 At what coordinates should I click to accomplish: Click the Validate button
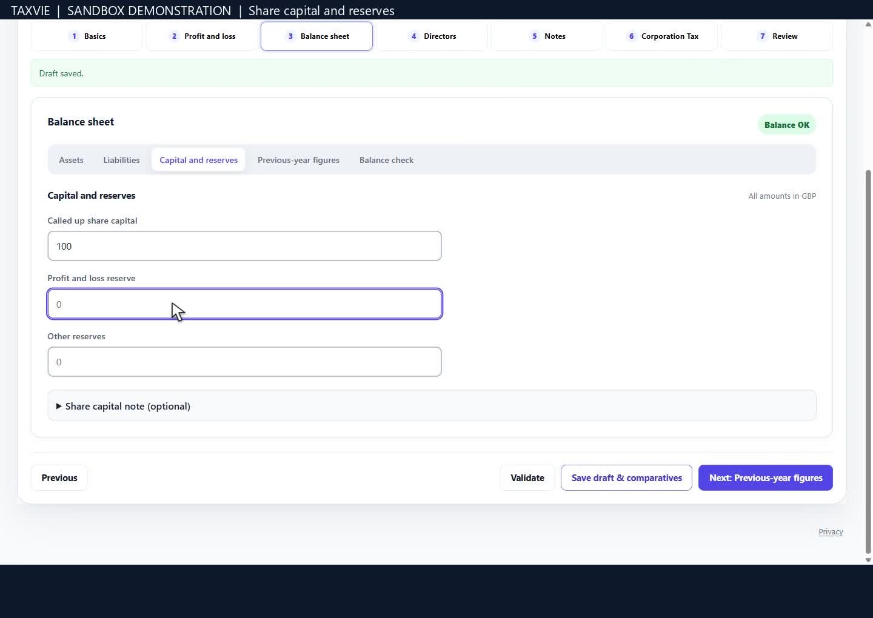point(527,478)
